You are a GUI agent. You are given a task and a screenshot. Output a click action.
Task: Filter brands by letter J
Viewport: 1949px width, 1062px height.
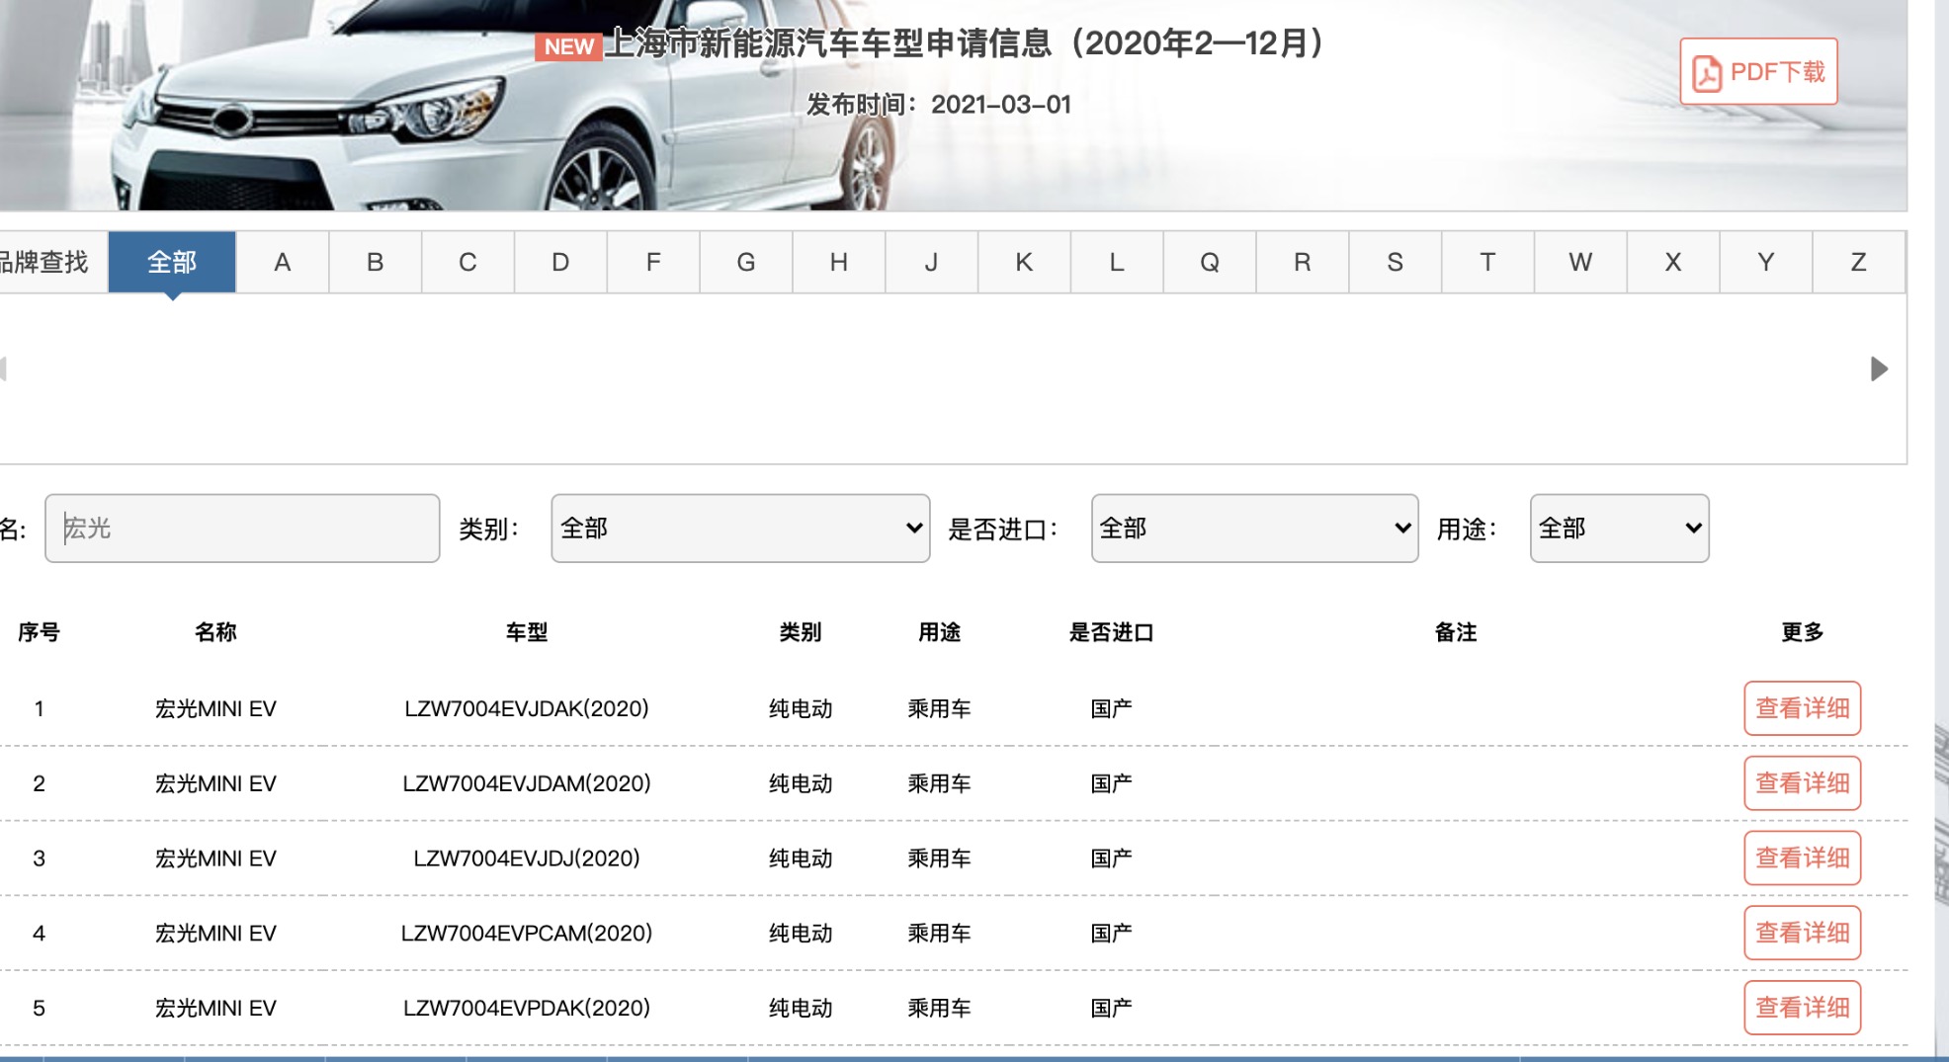[931, 262]
